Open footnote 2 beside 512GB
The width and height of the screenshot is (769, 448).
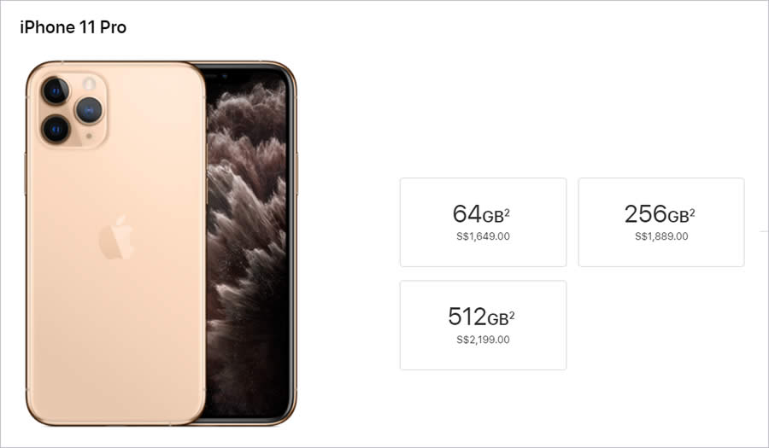tap(512, 316)
